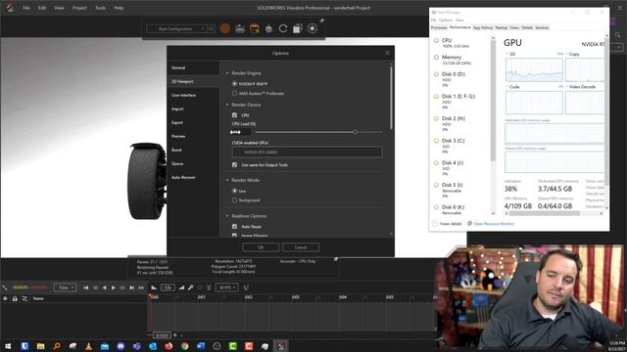Collapse the Render Mode section
This screenshot has height=352, width=627.
(227, 180)
